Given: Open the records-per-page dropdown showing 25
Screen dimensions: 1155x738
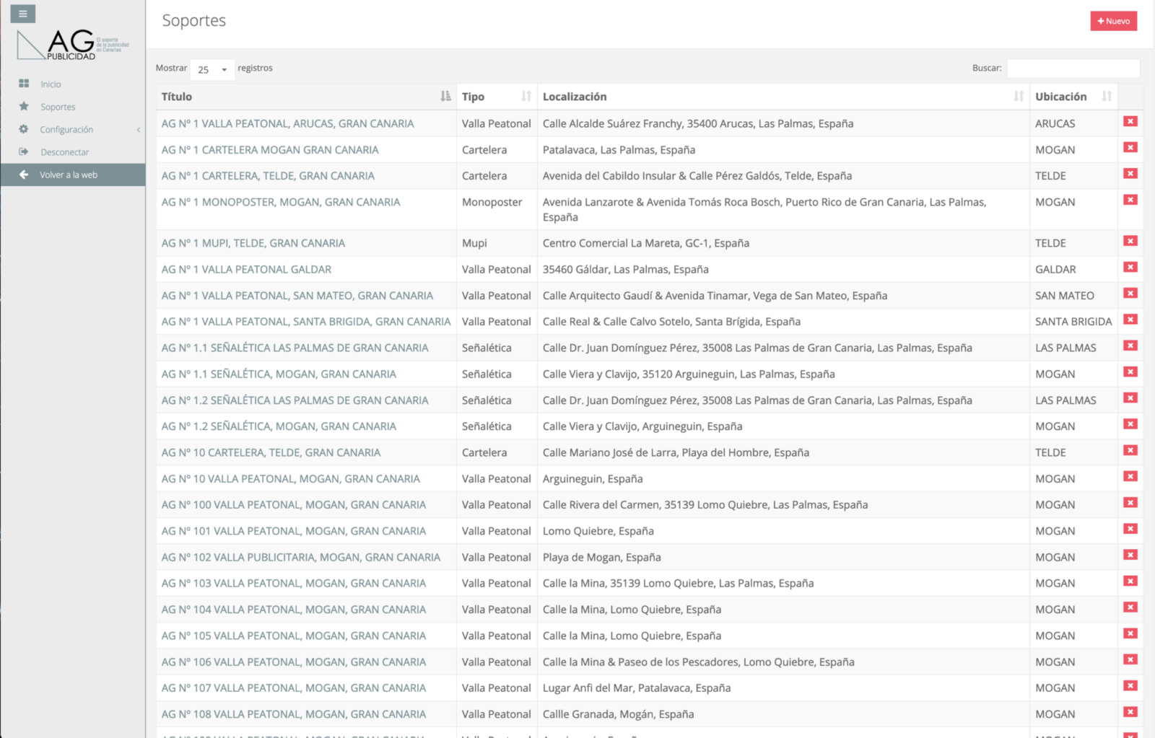Looking at the screenshot, I should pos(212,69).
